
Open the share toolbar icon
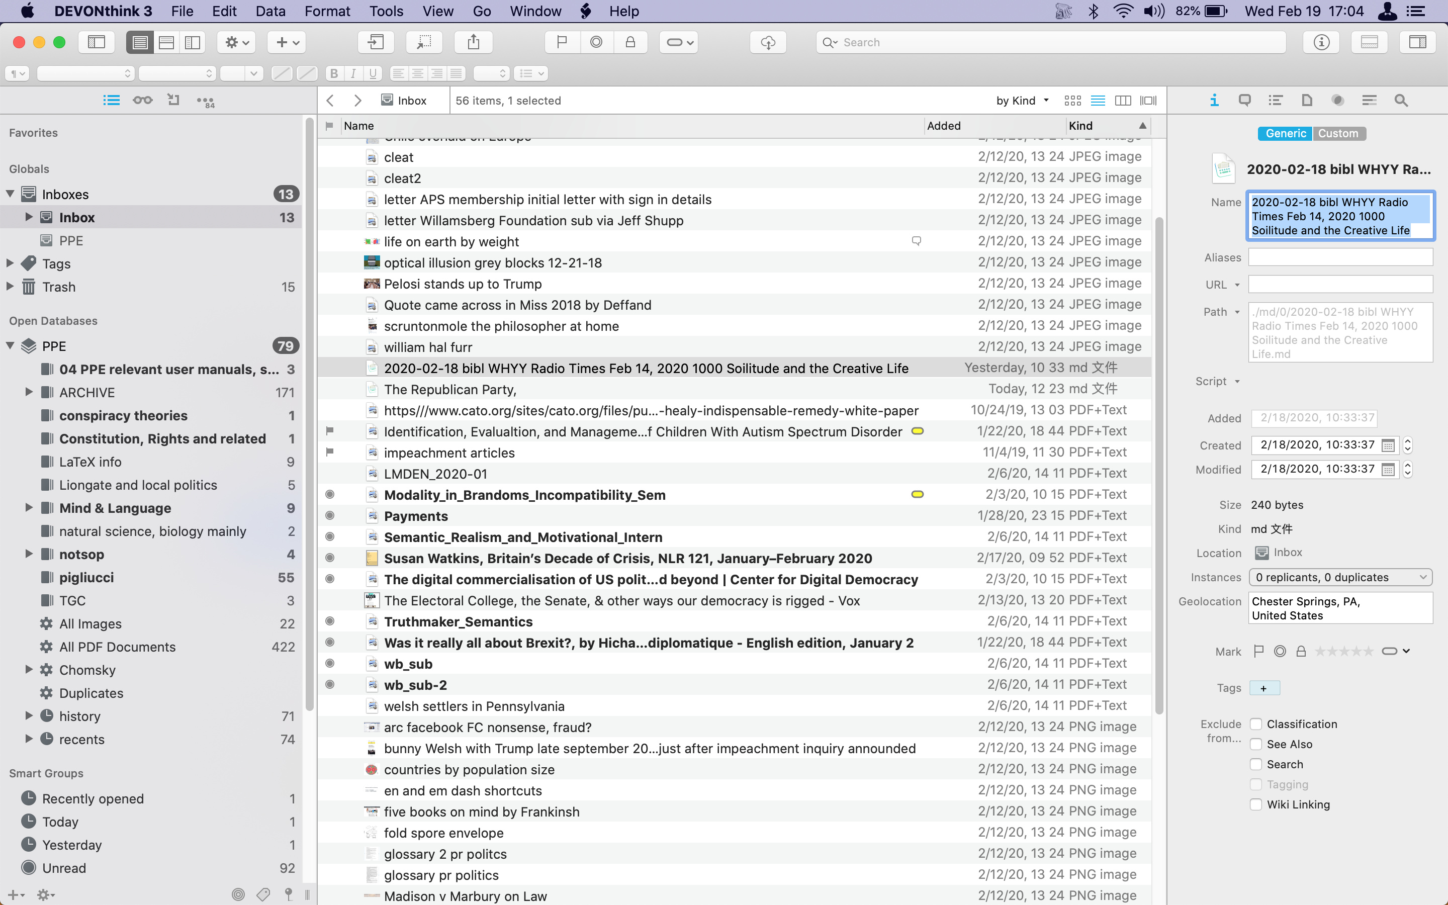pyautogui.click(x=473, y=43)
